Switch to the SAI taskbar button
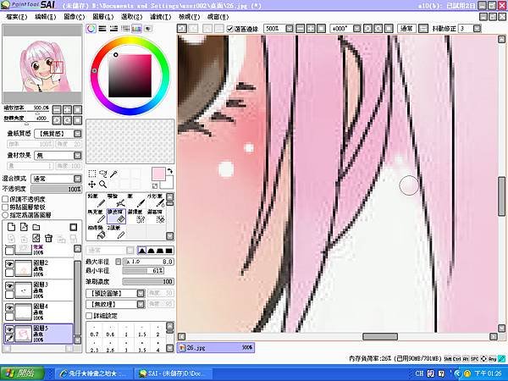The width and height of the screenshot is (508, 381). pyautogui.click(x=174, y=373)
